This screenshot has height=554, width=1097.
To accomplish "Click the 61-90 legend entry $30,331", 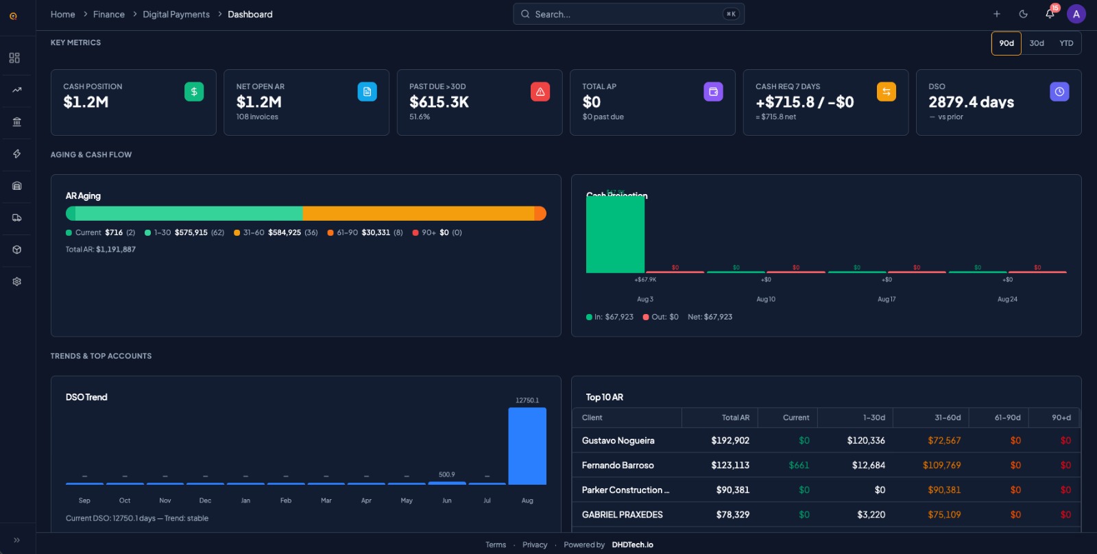I will (x=365, y=232).
